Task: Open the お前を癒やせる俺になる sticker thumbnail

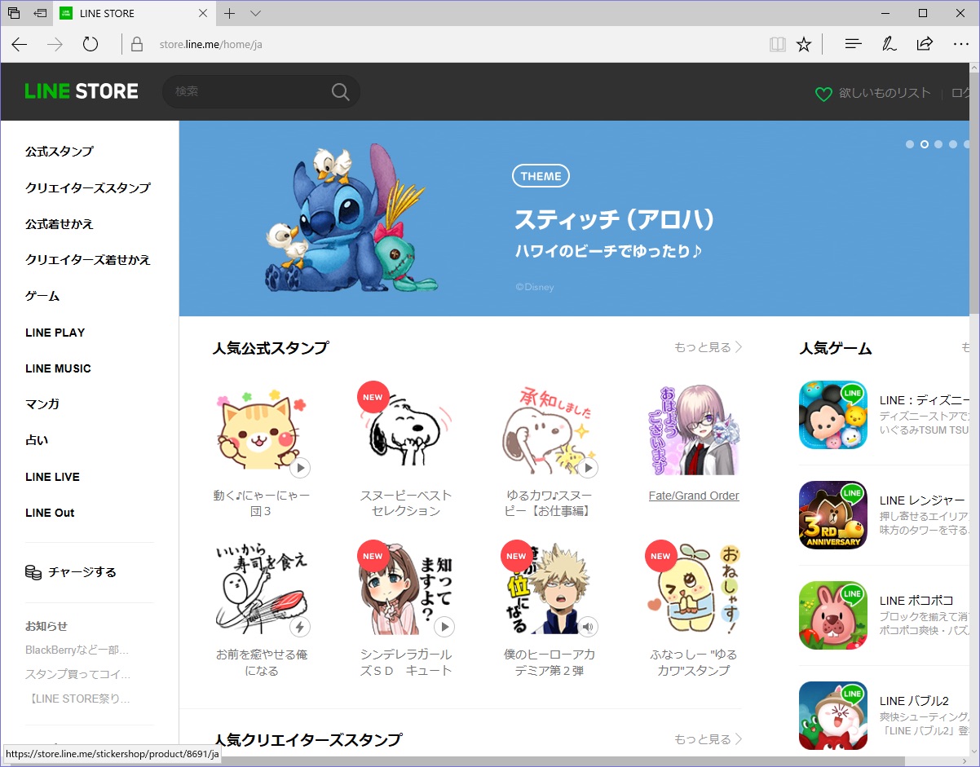Action: (262, 589)
